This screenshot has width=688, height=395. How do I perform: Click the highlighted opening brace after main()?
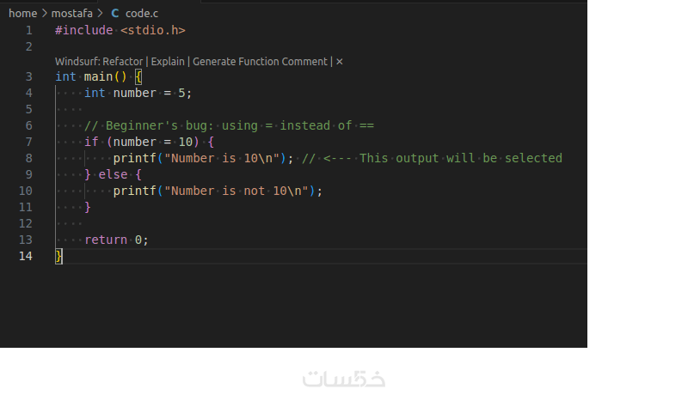138,77
